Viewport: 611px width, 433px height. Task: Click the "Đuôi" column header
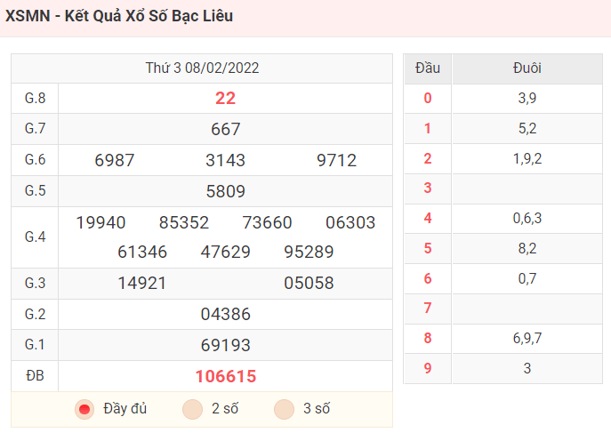pyautogui.click(x=527, y=68)
